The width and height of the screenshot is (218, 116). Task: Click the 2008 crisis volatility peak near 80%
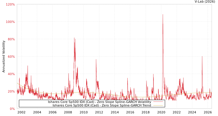point(74,38)
